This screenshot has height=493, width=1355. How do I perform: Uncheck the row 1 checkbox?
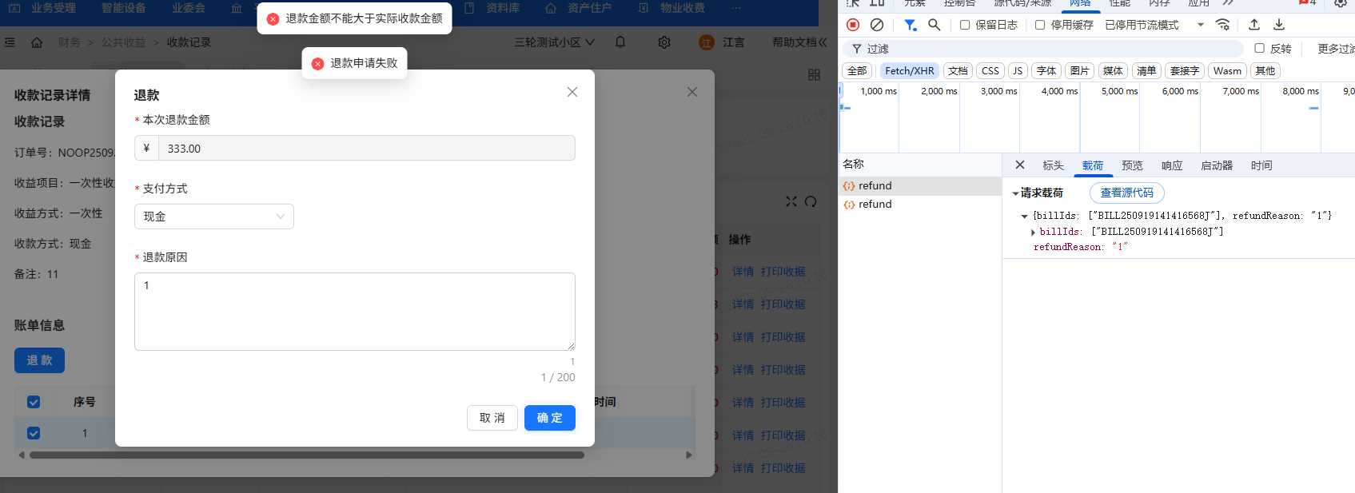point(34,433)
